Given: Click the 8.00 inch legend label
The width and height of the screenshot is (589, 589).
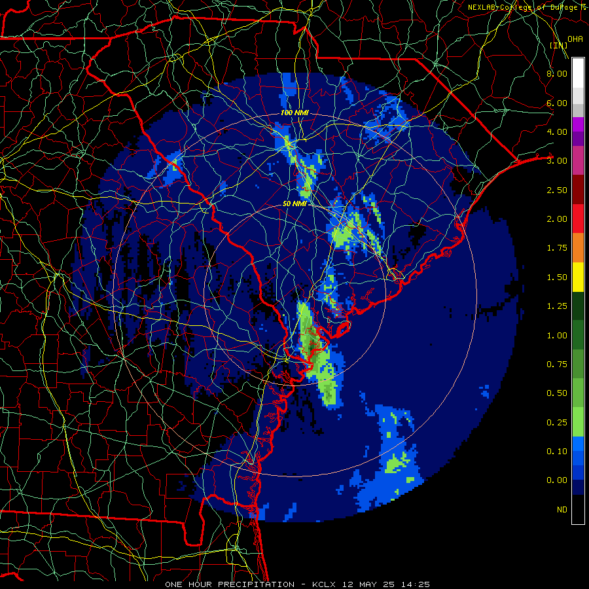Looking at the screenshot, I should [x=557, y=73].
